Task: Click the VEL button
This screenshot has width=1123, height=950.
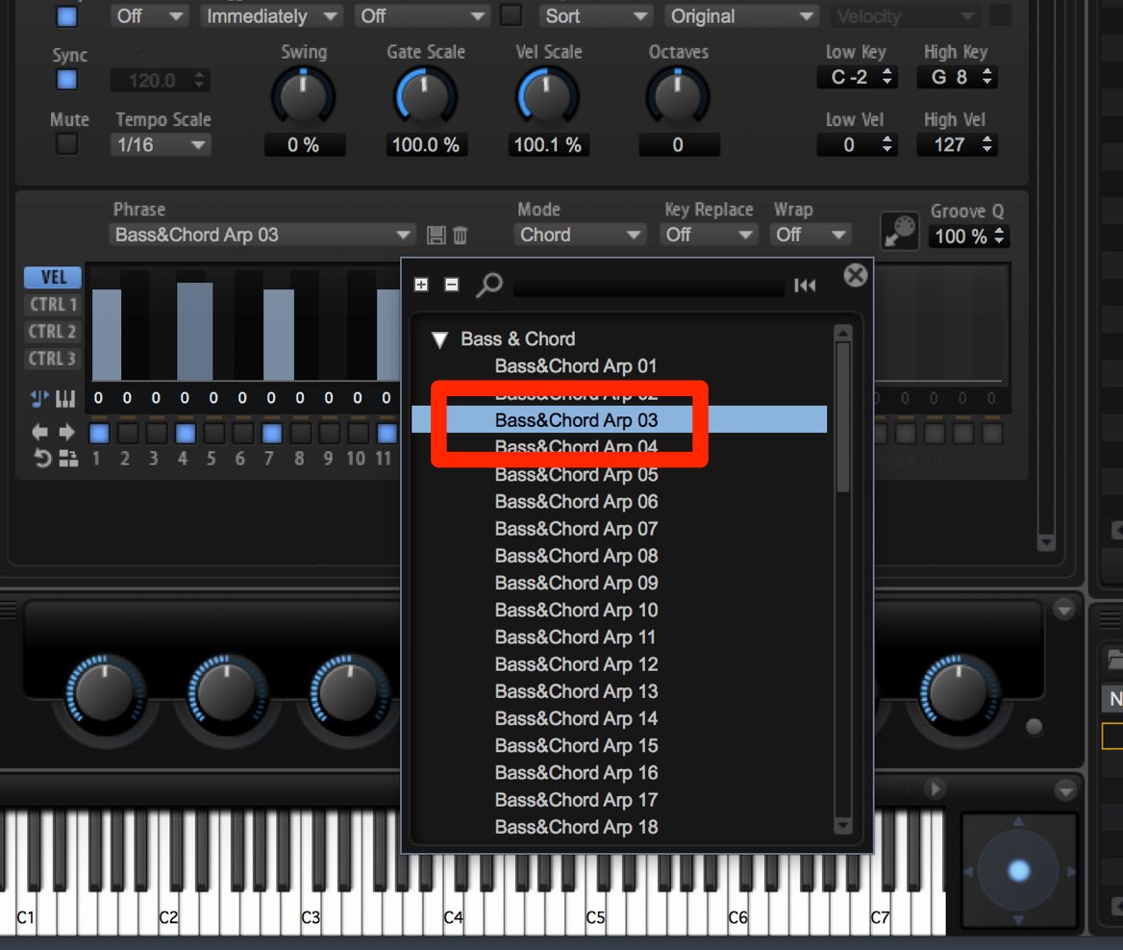Action: click(x=53, y=277)
